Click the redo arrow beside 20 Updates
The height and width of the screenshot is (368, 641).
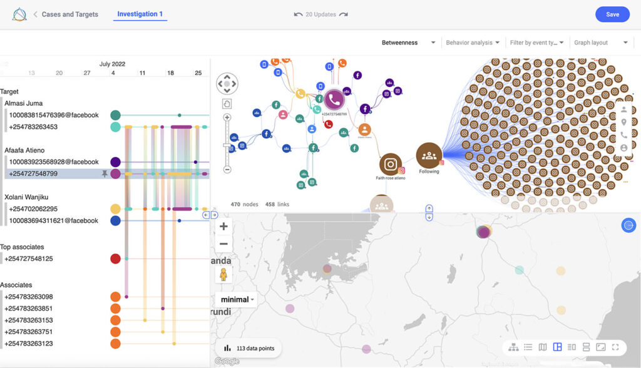coord(344,14)
